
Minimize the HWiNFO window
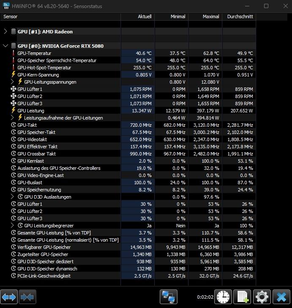pyautogui.click(x=247, y=6)
